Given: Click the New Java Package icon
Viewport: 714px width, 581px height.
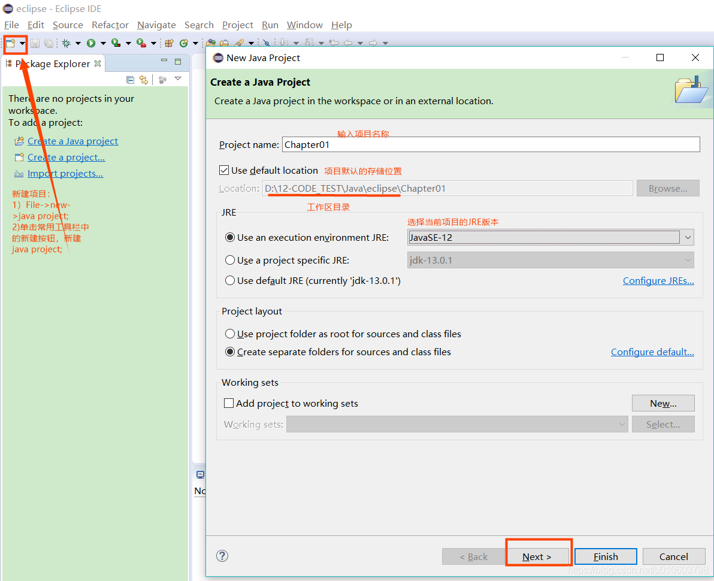Looking at the screenshot, I should point(169,43).
